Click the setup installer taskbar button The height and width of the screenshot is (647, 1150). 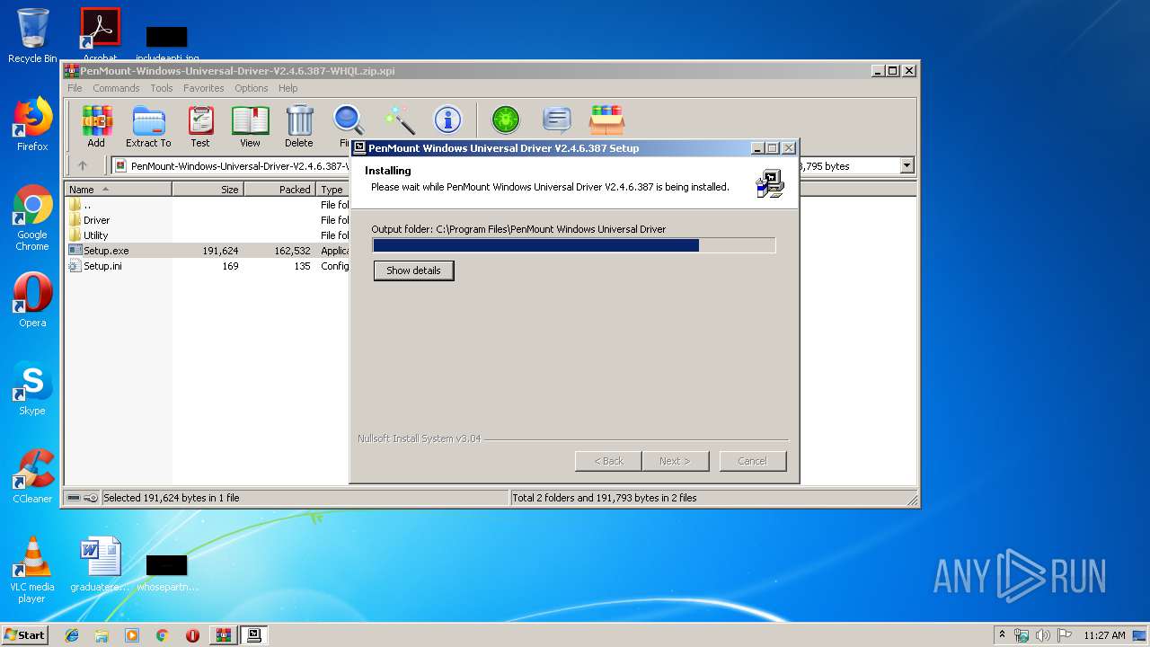coord(254,635)
